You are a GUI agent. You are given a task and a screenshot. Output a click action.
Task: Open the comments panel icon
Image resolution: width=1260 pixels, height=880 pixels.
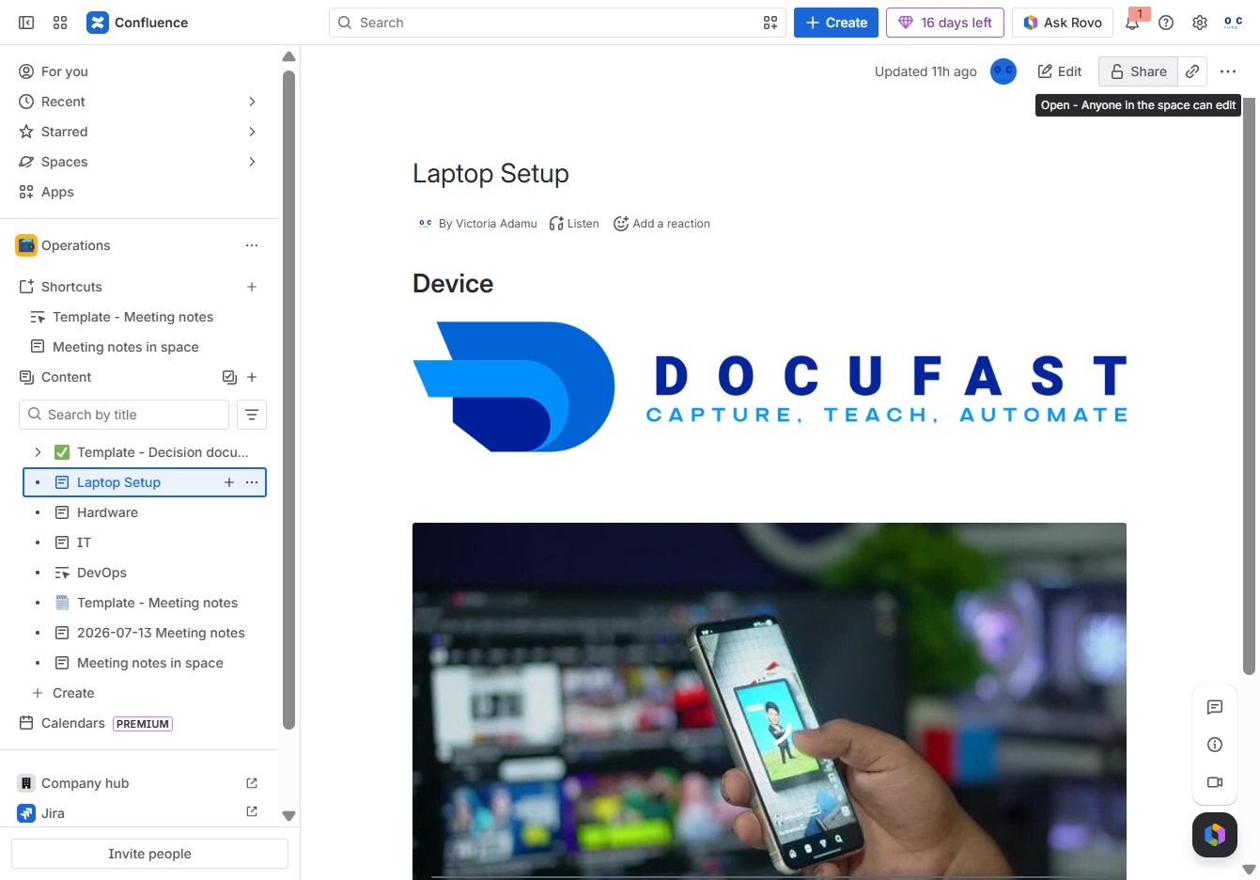pyautogui.click(x=1215, y=707)
